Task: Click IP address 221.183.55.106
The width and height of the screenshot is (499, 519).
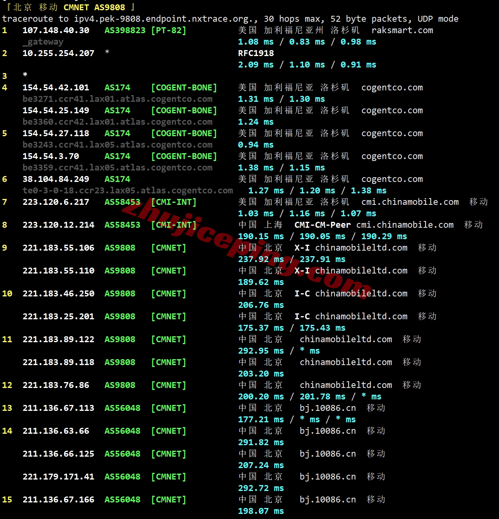Action: tap(58, 248)
